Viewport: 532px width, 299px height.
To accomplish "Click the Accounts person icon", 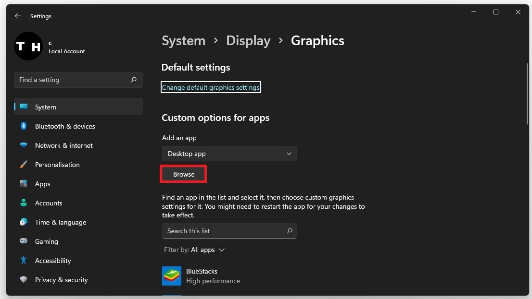I will pyautogui.click(x=24, y=203).
